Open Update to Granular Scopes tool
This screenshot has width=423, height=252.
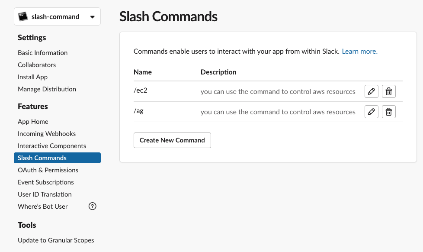(x=56, y=240)
